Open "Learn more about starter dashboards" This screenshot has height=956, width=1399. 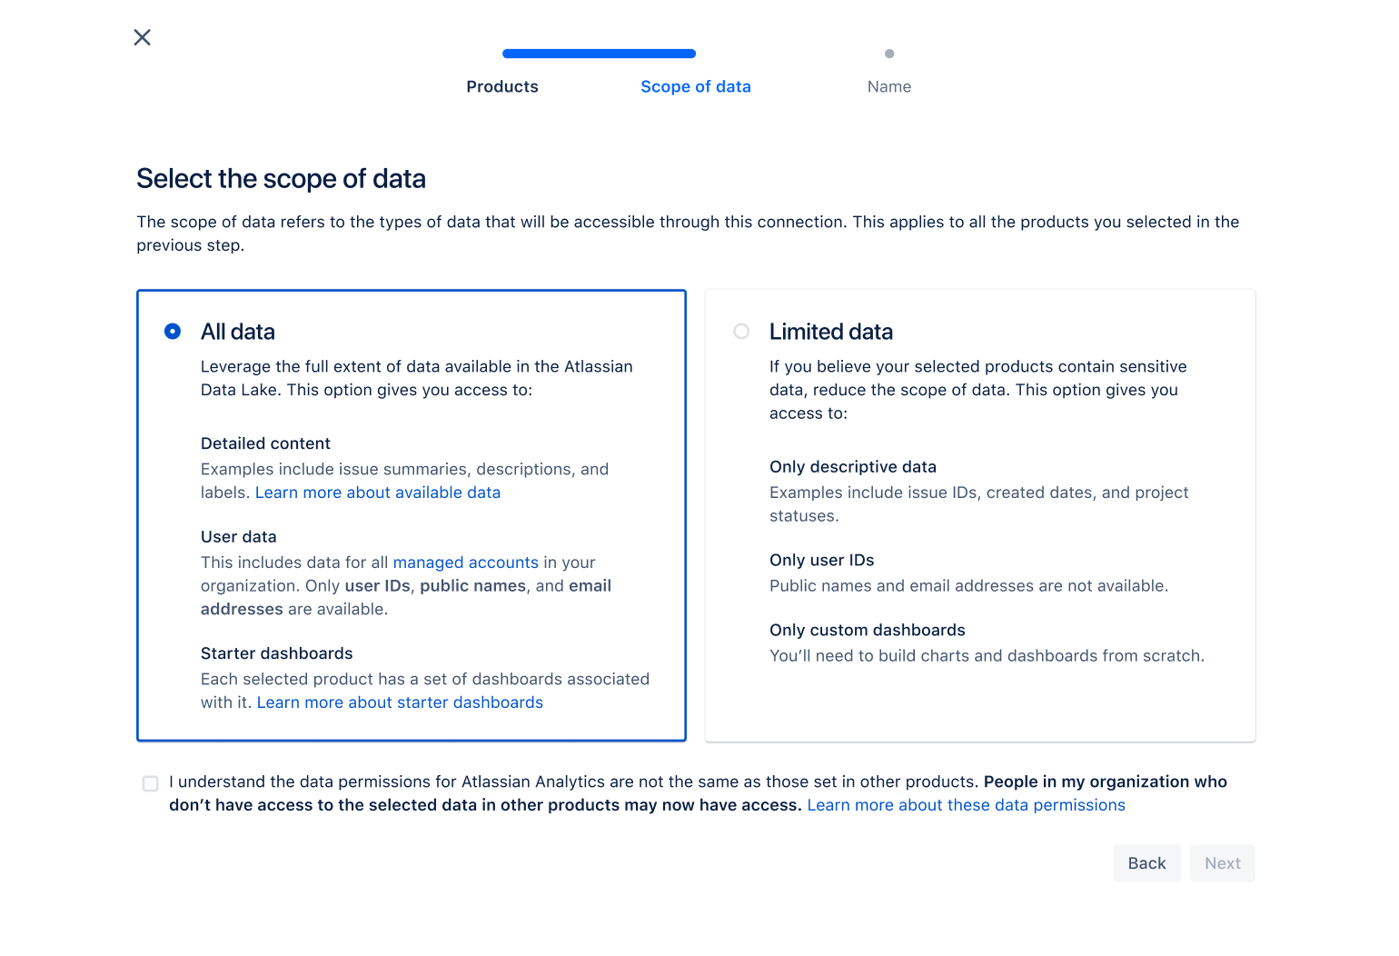click(400, 702)
